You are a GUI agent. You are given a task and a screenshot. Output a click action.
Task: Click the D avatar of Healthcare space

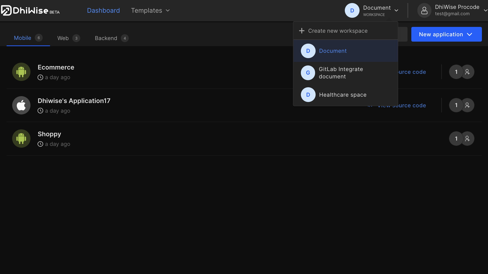point(308,95)
